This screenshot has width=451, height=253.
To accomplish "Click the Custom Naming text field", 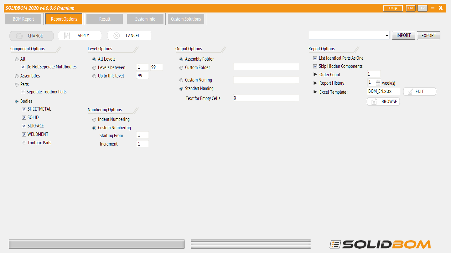I will point(266,80).
